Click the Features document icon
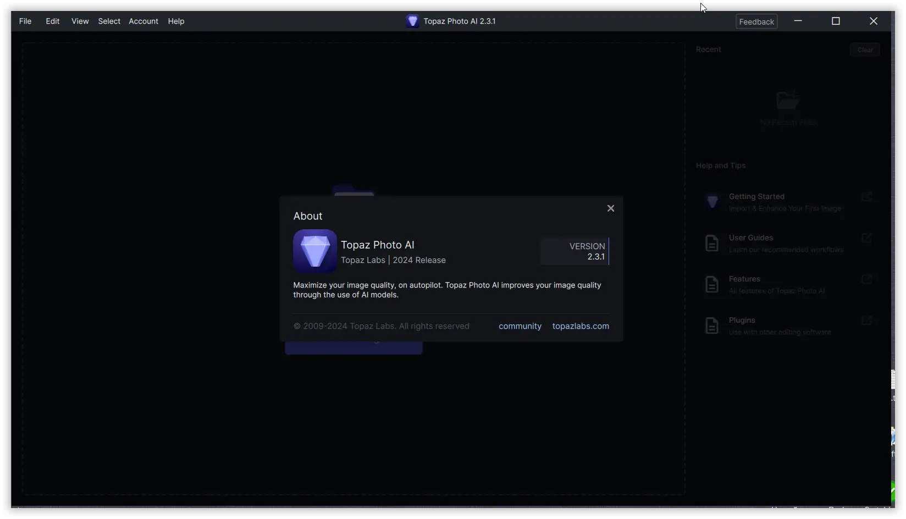906x519 pixels. point(712,284)
